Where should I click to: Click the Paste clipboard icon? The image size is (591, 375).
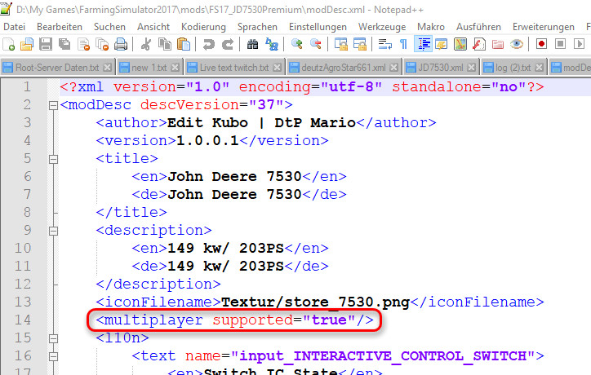coord(184,44)
